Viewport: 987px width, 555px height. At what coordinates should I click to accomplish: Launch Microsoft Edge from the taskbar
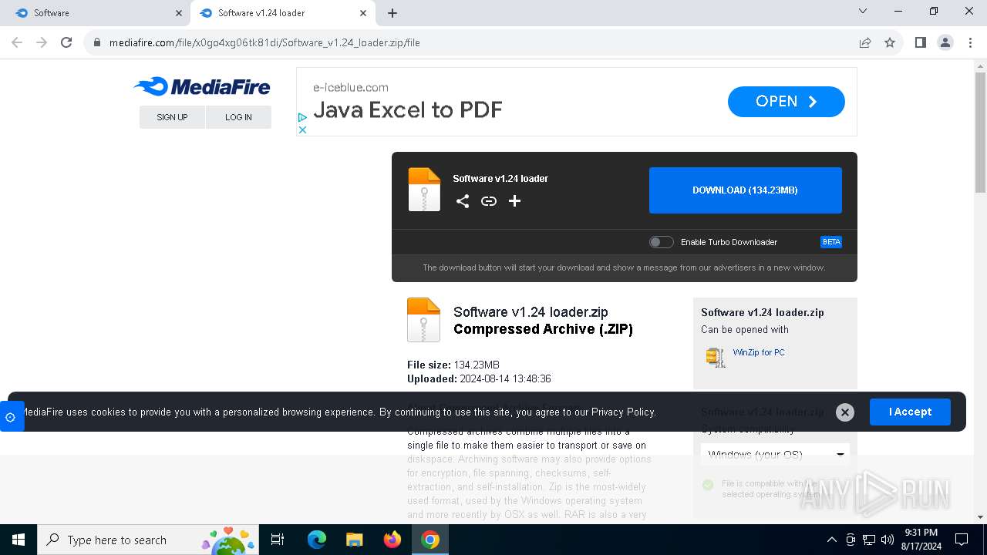(x=317, y=540)
